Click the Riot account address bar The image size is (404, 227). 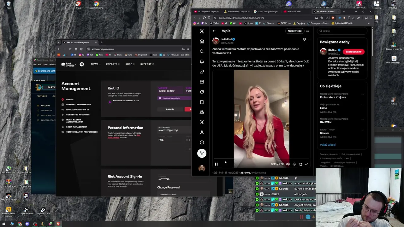(133, 49)
